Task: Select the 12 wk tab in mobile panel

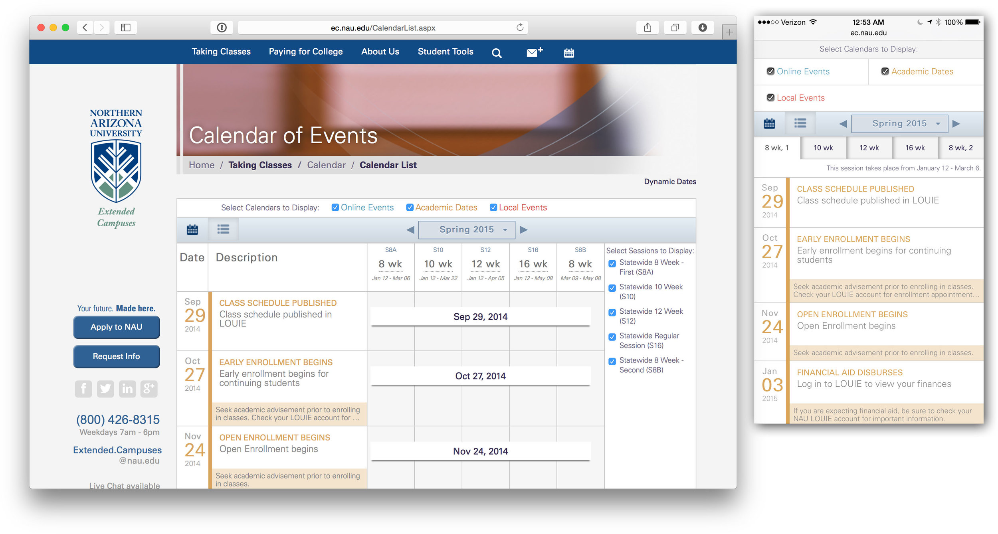Action: [869, 148]
